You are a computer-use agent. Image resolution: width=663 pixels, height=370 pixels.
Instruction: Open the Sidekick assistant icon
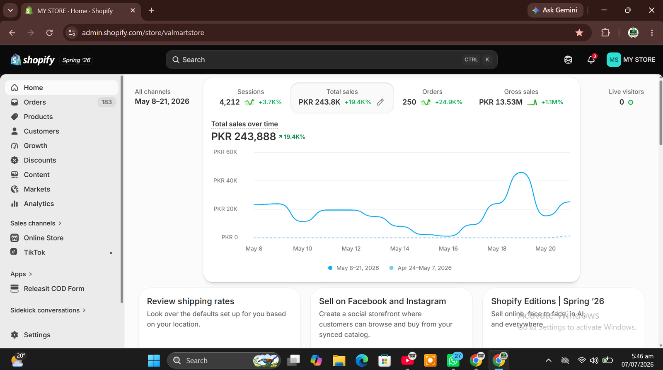click(568, 60)
